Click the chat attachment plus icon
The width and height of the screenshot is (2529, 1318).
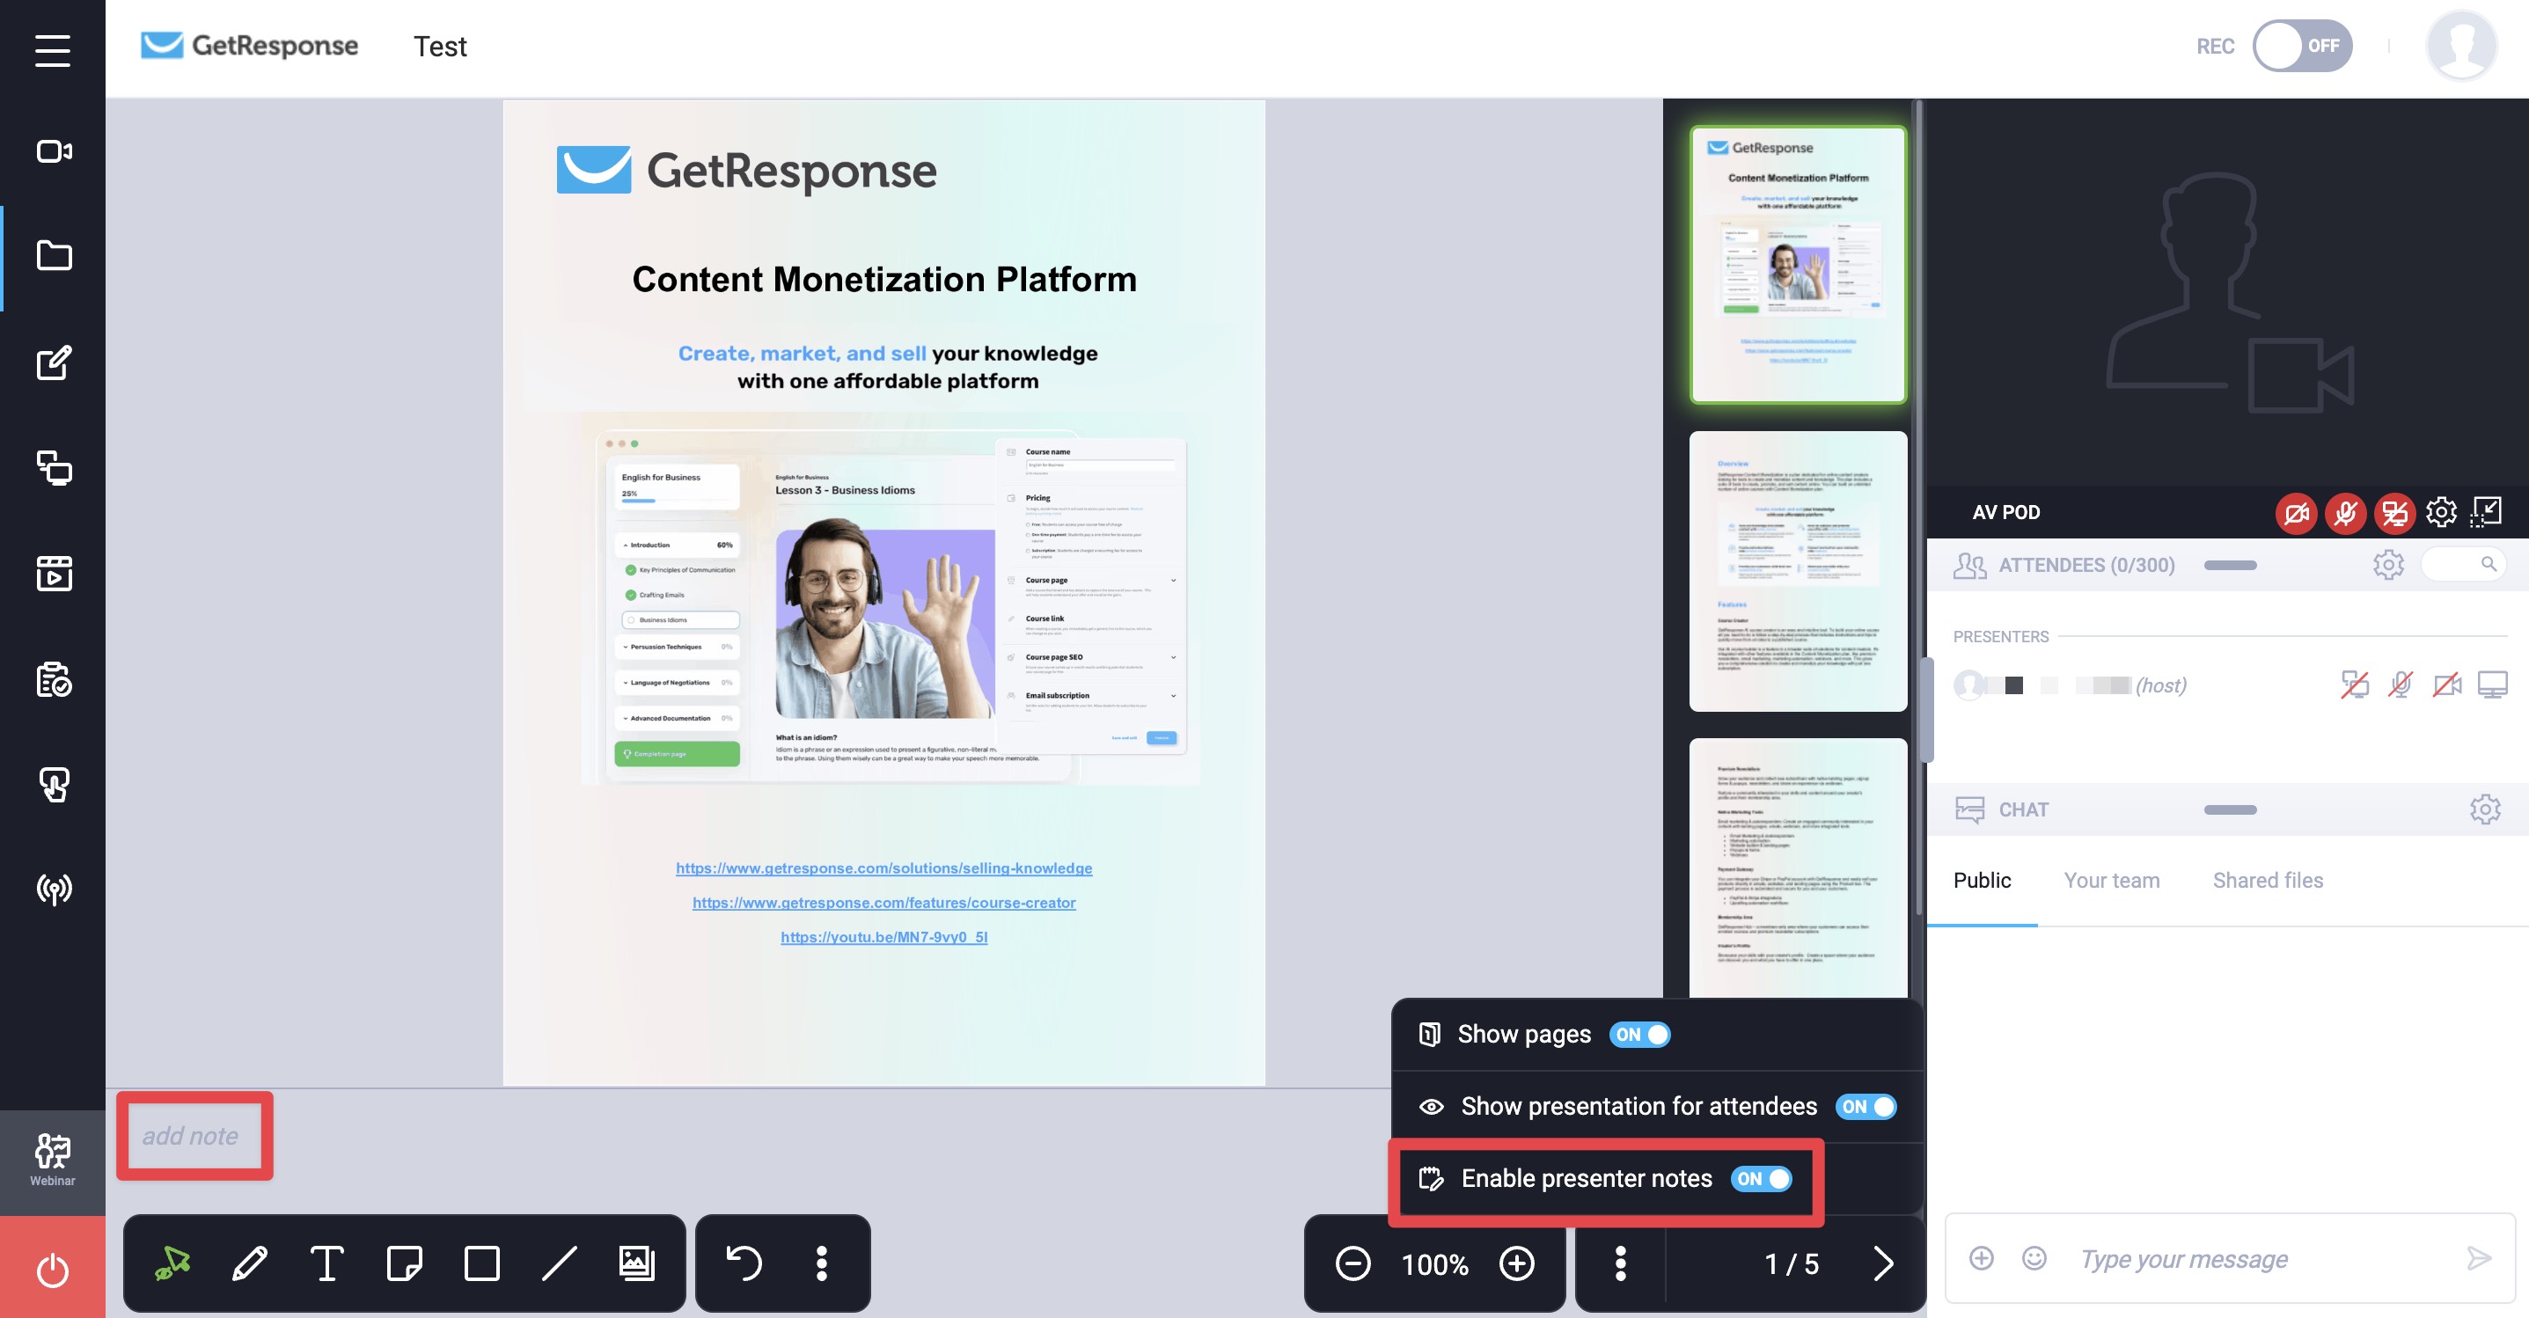pos(1981,1258)
